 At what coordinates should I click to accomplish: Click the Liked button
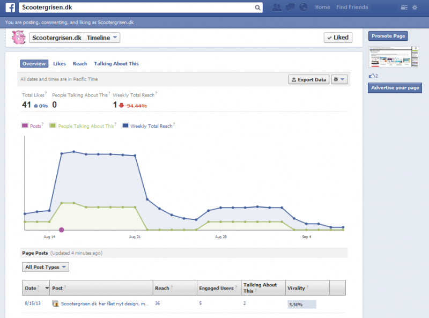338,38
